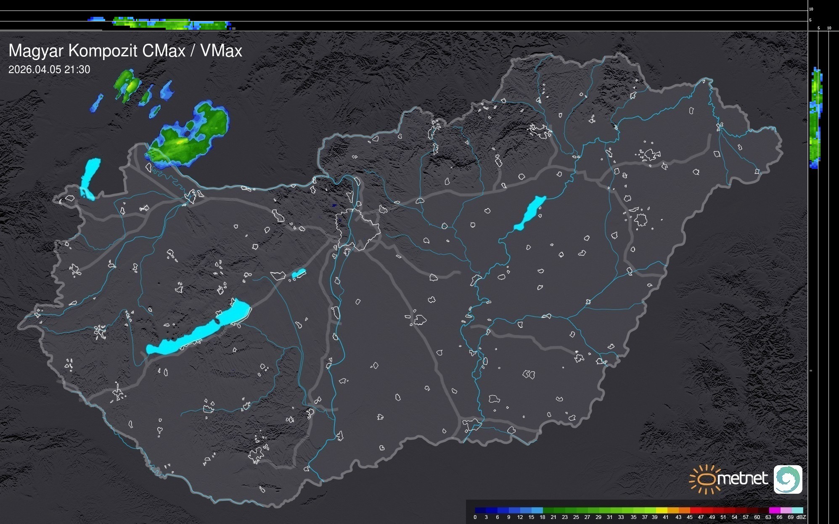839x524 pixels.
Task: Click the 2026.04.05 21:30 timestamp
Action: [49, 70]
